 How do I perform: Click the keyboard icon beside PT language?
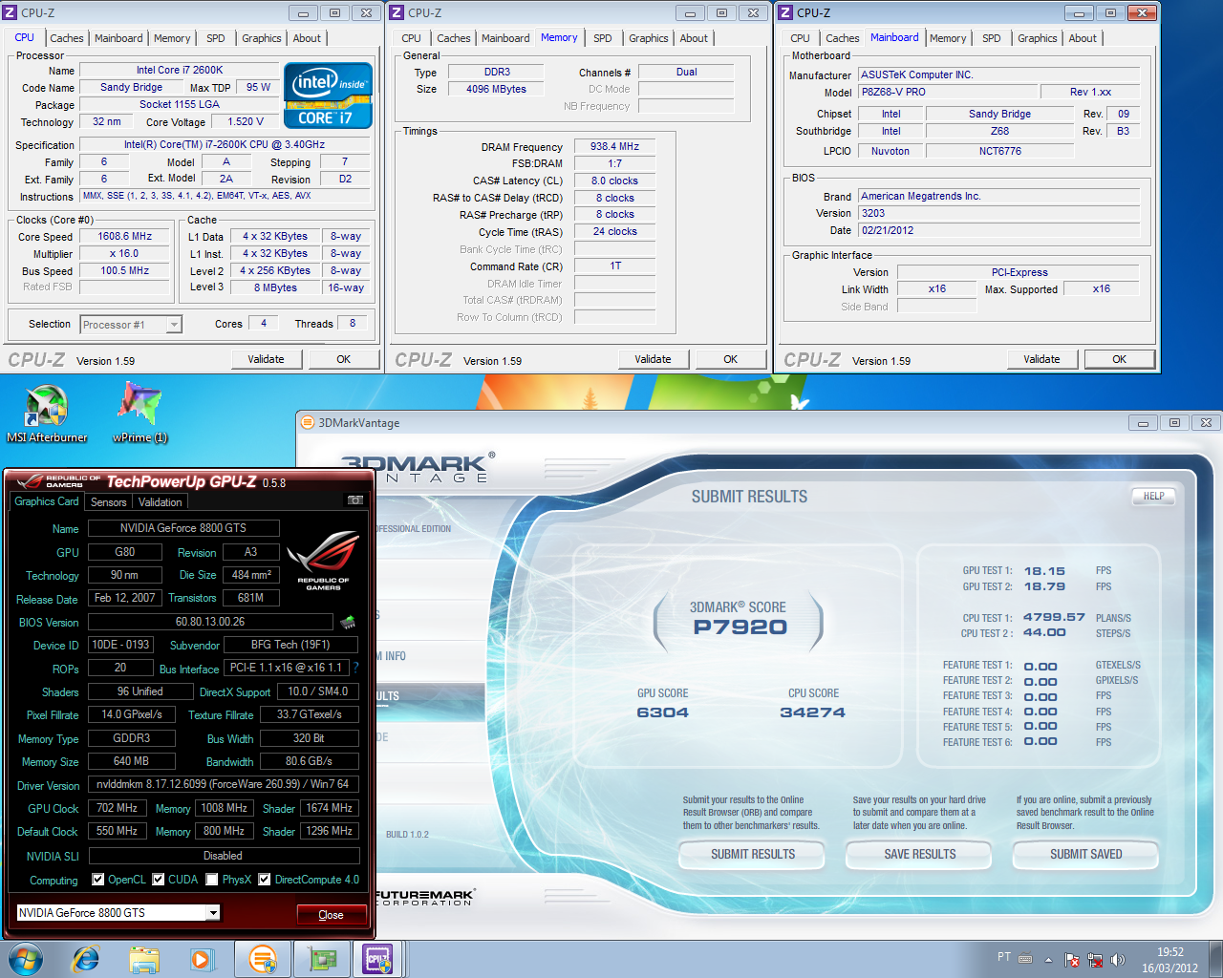tap(1025, 958)
